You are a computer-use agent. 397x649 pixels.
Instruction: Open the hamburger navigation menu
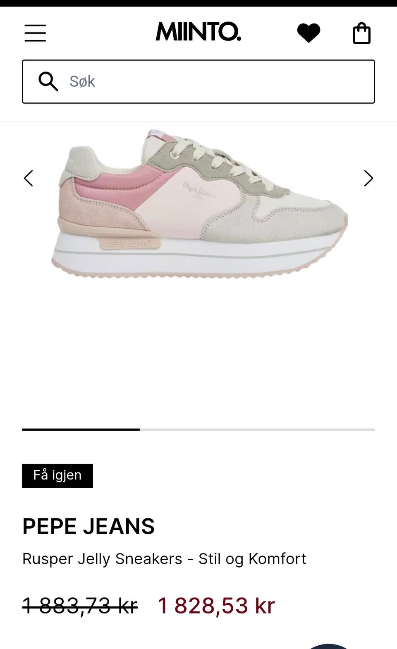[35, 33]
